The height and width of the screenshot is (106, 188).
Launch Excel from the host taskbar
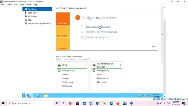coord(98,103)
